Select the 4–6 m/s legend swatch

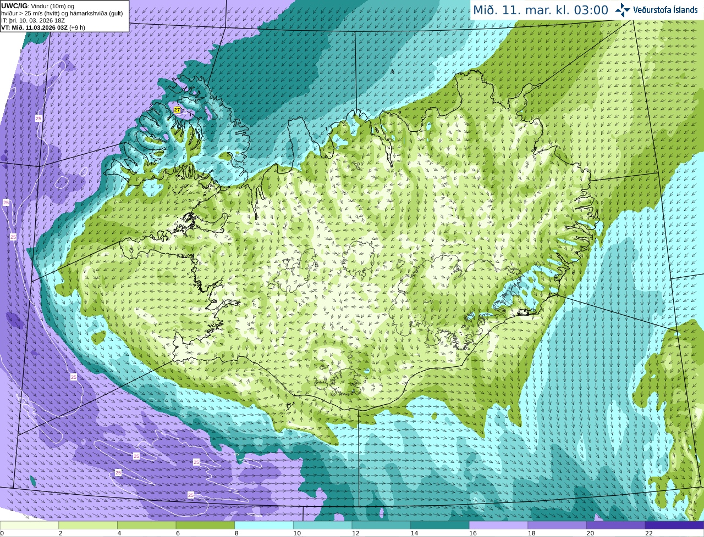[x=146, y=525]
